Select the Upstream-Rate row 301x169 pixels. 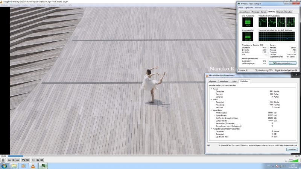253,137
